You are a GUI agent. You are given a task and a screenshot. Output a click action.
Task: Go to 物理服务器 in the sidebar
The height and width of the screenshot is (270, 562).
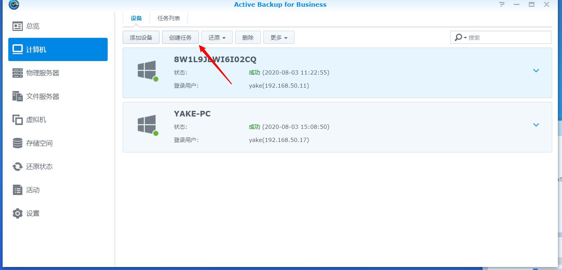tap(58, 73)
